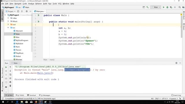This screenshot has width=185, height=104.
Task: Open Run panel settings gear
Action: (176, 63)
